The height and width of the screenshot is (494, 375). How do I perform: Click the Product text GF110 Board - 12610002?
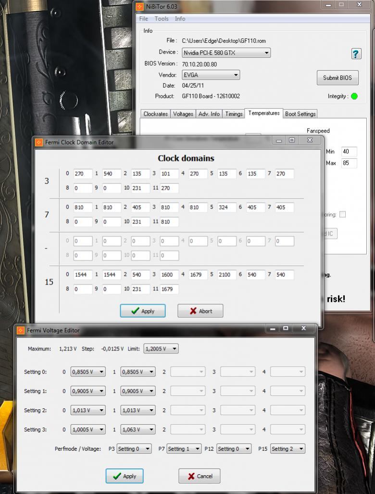coord(211,96)
